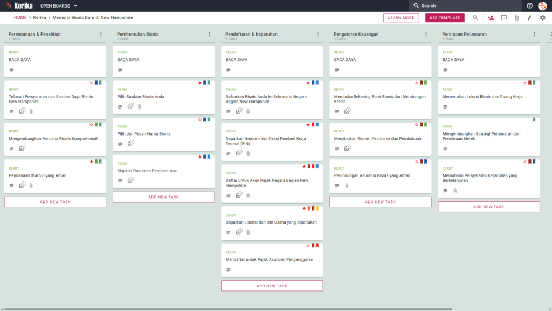Open the Mengembangkan Rencana Bisnis Komprehensif card
Image resolution: width=552 pixels, height=311 pixels.
pos(55,139)
